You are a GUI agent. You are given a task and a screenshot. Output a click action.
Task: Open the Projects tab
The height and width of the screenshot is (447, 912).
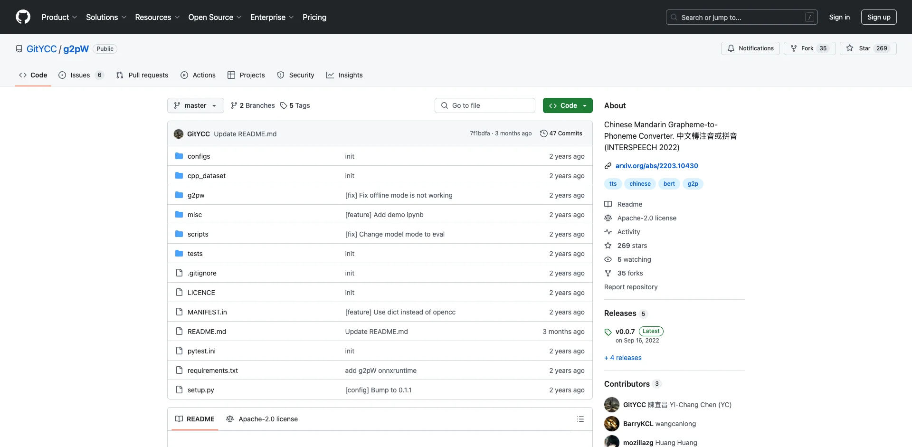(246, 75)
